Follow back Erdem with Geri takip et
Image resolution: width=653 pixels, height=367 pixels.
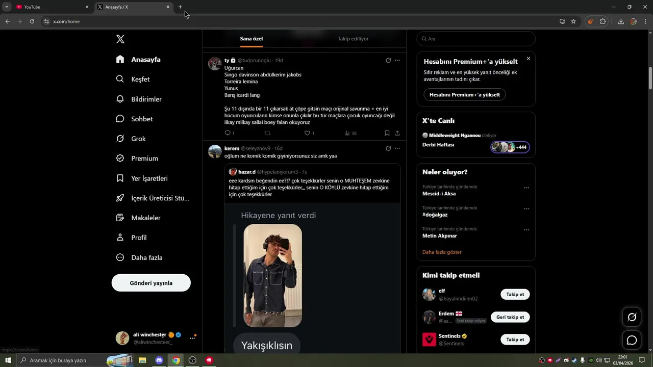510,317
